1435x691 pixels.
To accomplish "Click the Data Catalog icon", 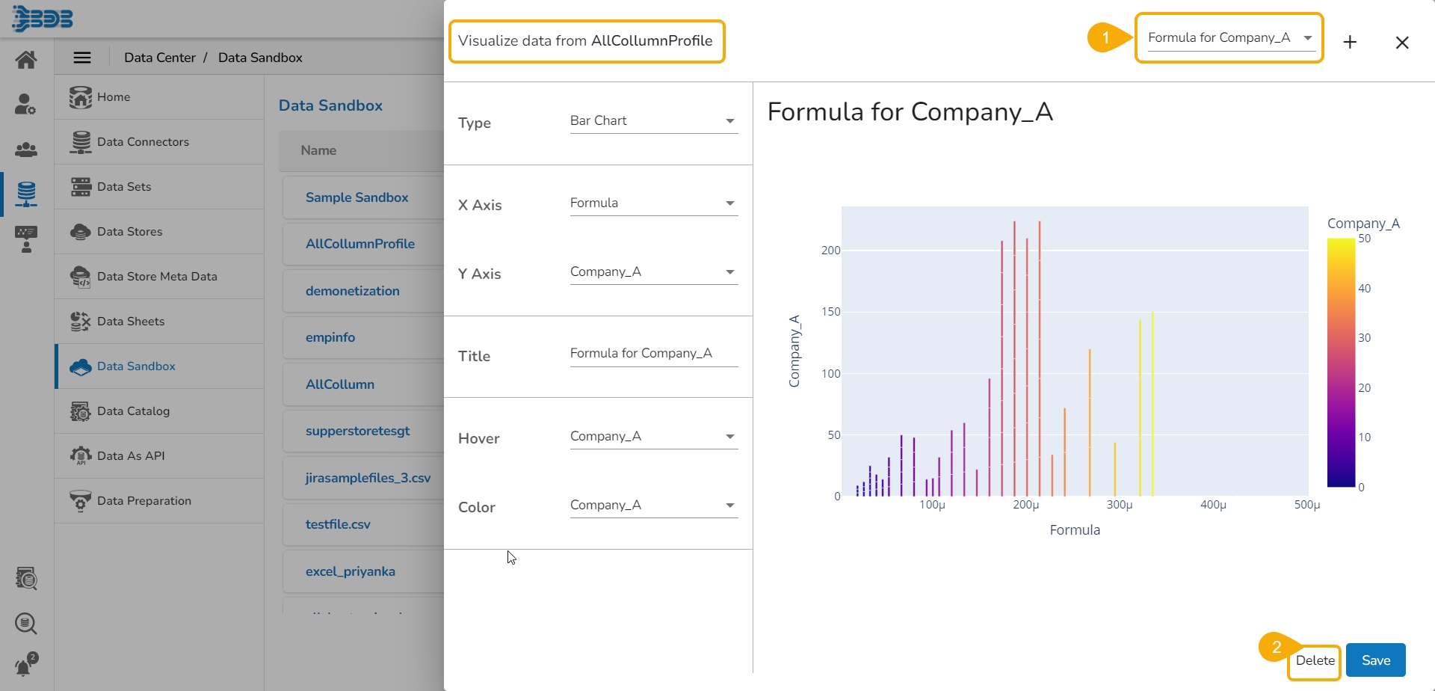I will coord(80,411).
